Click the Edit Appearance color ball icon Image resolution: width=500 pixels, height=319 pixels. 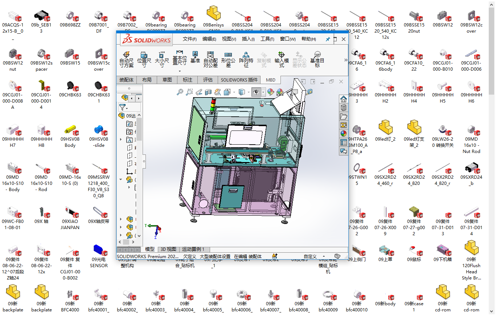[270, 92]
